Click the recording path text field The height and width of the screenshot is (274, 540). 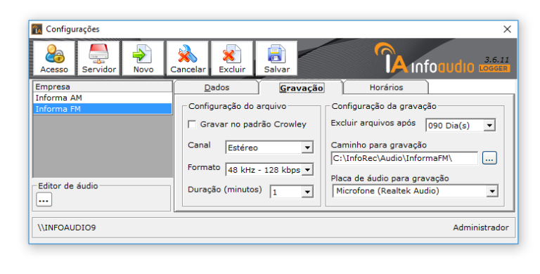pos(405,158)
